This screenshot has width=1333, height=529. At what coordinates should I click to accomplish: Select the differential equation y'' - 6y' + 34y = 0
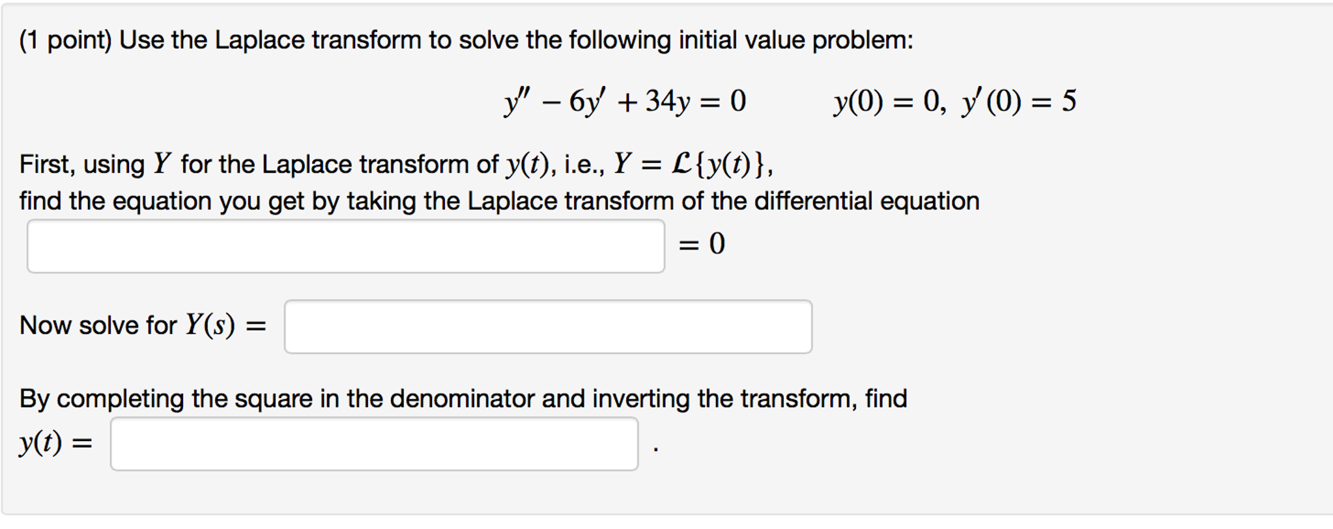click(x=622, y=98)
